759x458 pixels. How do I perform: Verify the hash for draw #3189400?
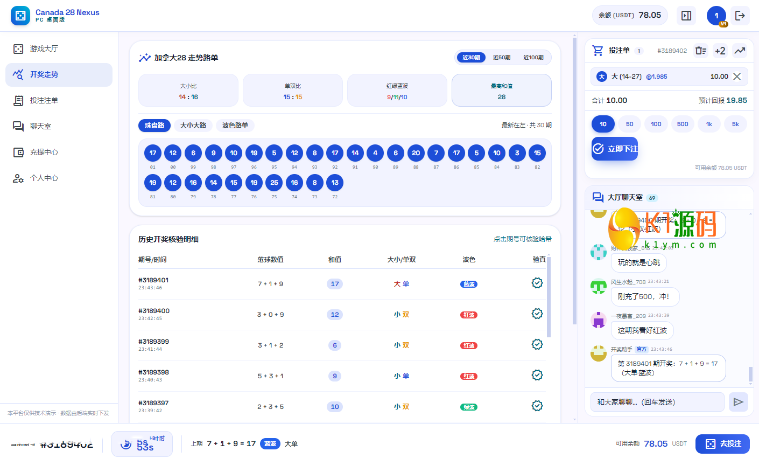(537, 314)
